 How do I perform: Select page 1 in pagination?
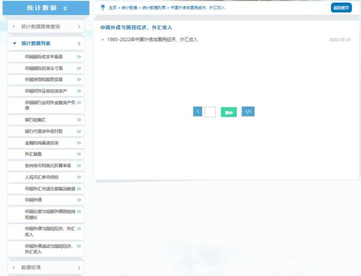197,111
